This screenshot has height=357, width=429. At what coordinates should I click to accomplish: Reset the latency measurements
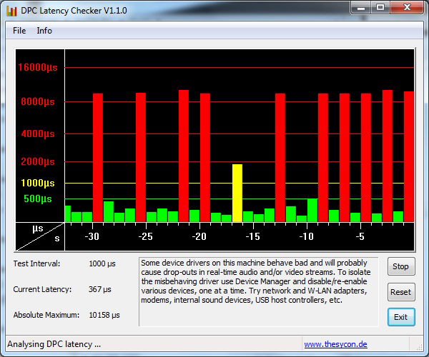[401, 292]
